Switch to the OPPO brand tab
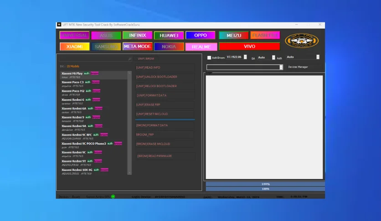 pos(201,35)
